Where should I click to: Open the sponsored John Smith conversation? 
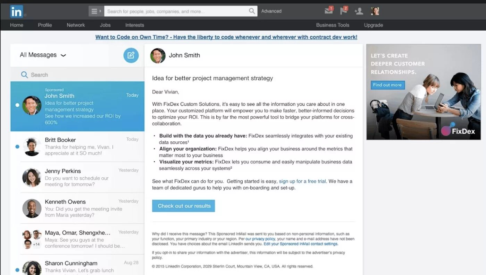(77, 106)
